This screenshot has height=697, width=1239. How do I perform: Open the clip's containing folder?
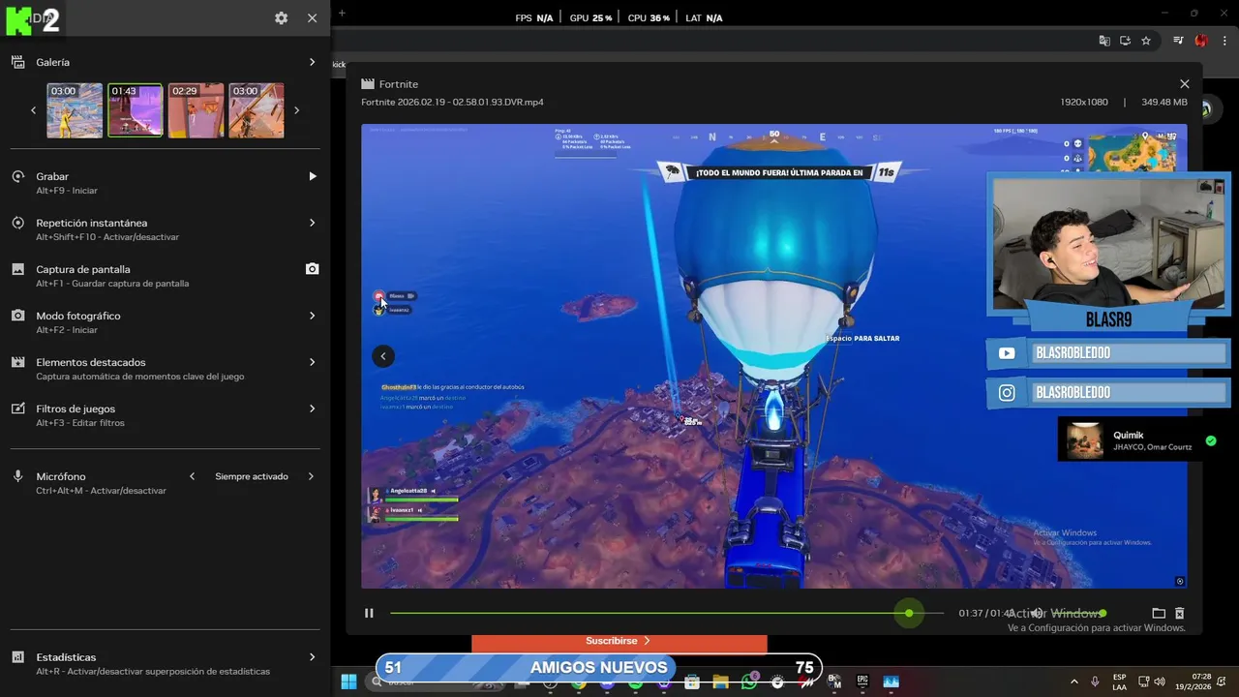[1158, 613]
